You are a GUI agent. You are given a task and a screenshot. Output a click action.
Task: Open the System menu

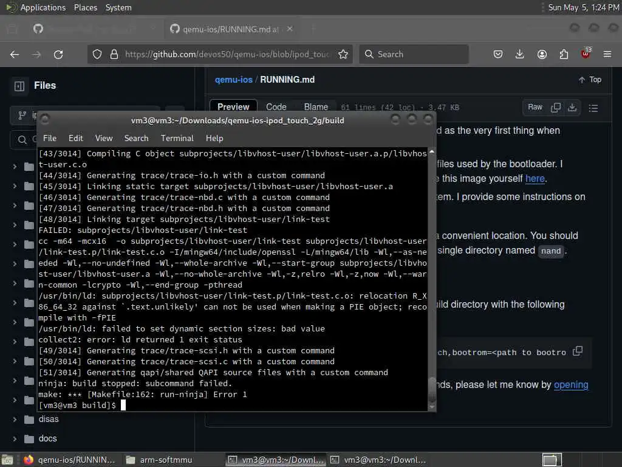tap(118, 7)
